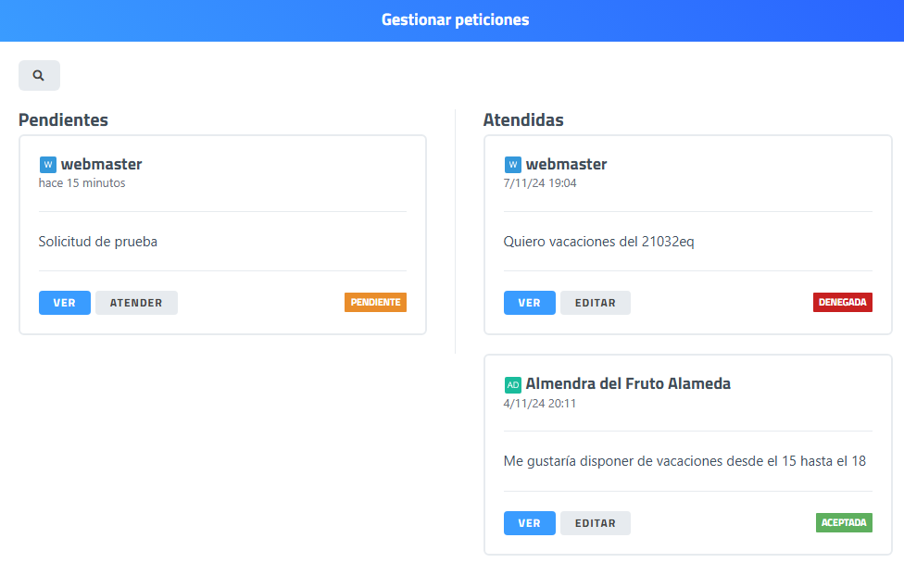Edit Almendra's accepted vacation request
Image resolution: width=904 pixels, height=588 pixels.
point(595,523)
